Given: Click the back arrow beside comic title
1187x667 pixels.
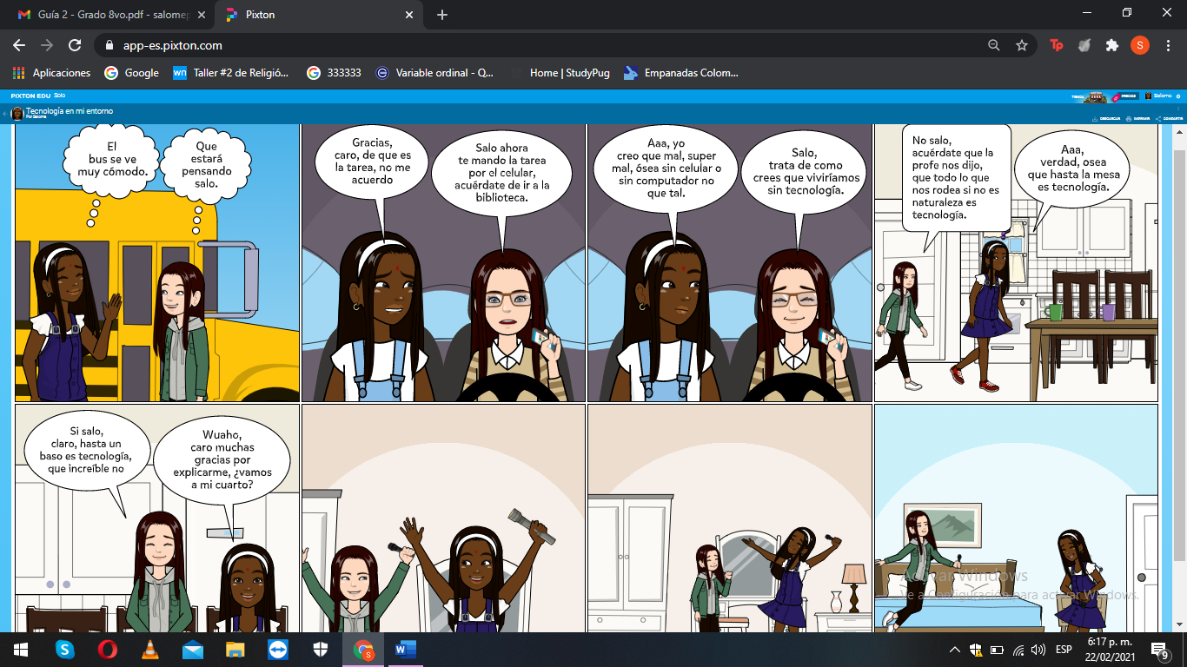Looking at the screenshot, I should tap(5, 114).
